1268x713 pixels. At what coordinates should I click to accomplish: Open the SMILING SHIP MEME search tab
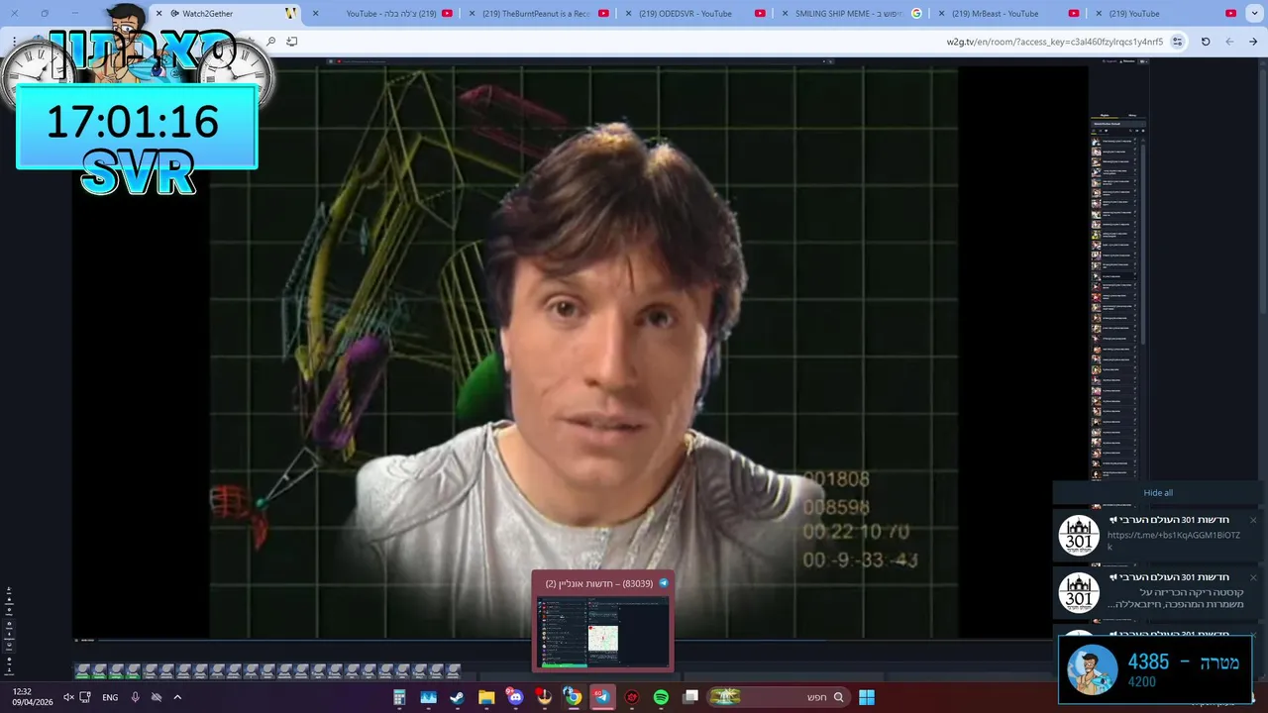(x=854, y=14)
